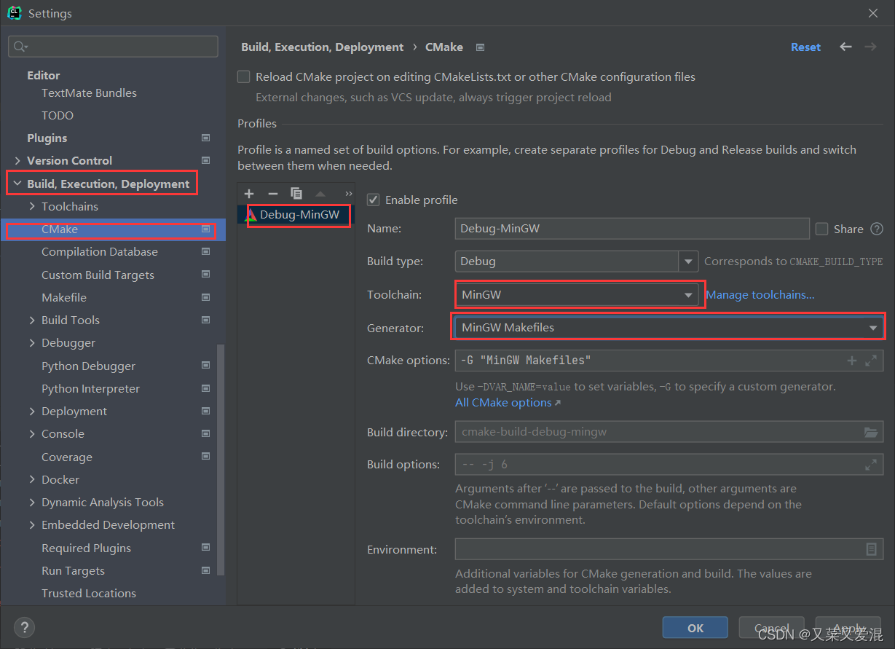
Task: Click the project icon on Coverage row
Action: click(x=206, y=457)
